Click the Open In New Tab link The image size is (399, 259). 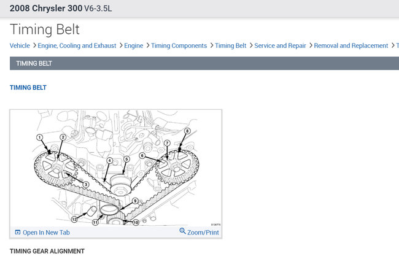(46, 233)
